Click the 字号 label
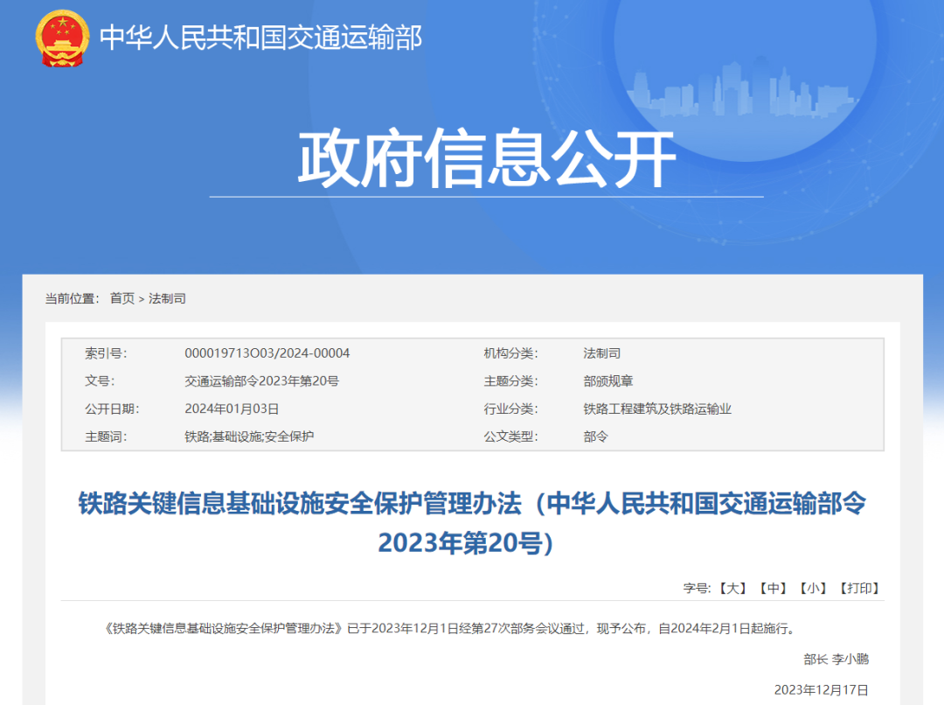The height and width of the screenshot is (705, 944). (x=698, y=588)
